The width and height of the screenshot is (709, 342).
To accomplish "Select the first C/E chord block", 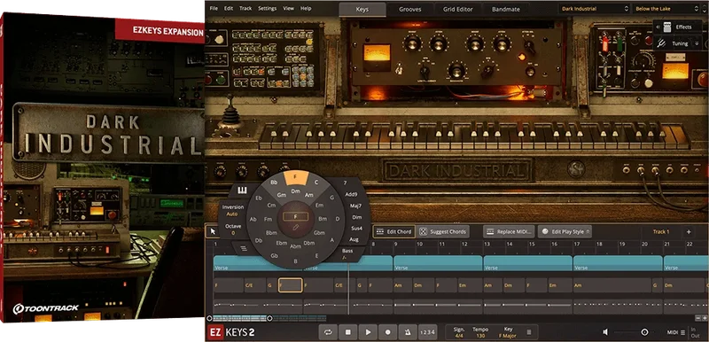I will pyautogui.click(x=254, y=285).
